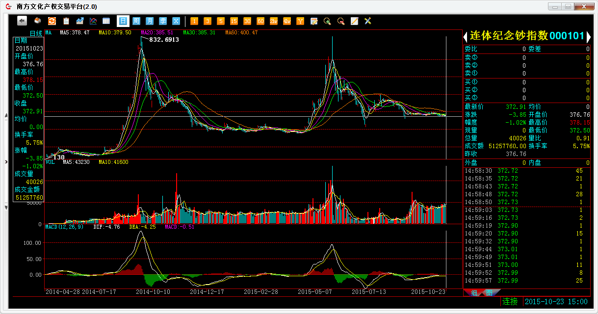
Task: Click left arrow beside 连体纪念钞指数 title
Action: [x=466, y=36]
